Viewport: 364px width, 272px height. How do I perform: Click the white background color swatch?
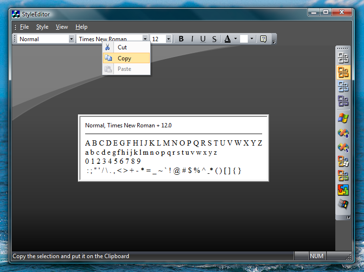244,39
